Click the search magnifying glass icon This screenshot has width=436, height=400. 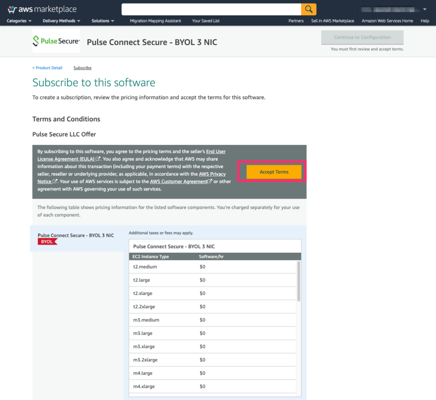coord(309,9)
